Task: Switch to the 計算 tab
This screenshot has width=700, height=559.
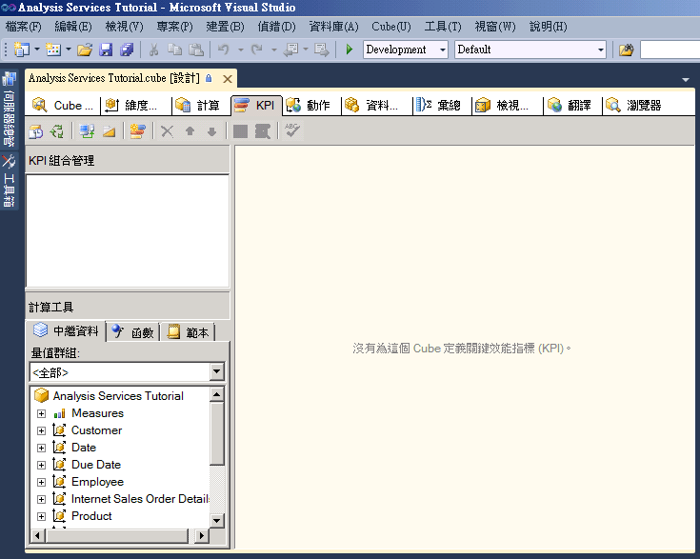Action: click(200, 106)
